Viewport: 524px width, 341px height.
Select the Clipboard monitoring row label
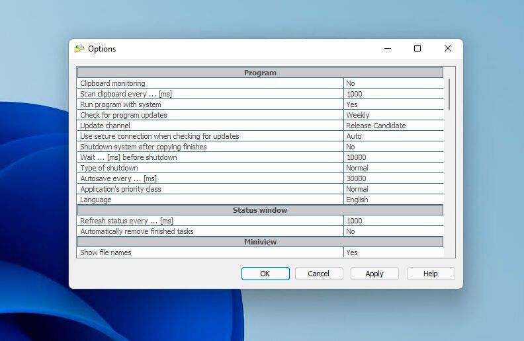(x=112, y=83)
